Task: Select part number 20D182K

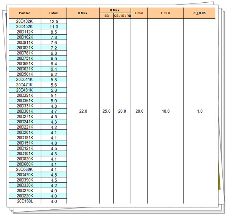Action: [x=24, y=21]
